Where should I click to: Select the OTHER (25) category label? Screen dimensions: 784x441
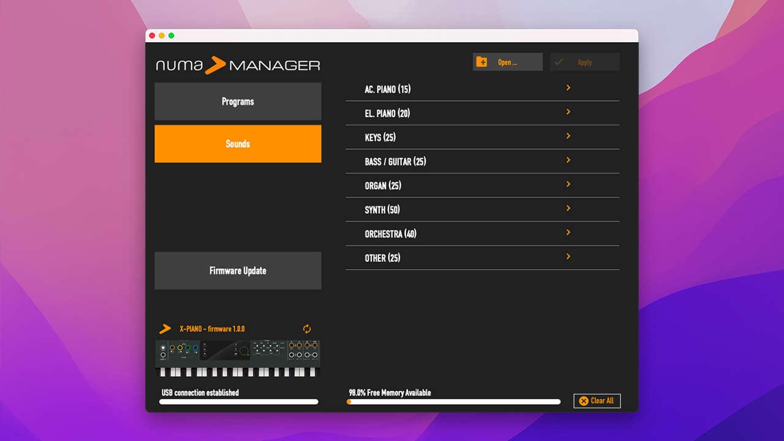tap(382, 258)
